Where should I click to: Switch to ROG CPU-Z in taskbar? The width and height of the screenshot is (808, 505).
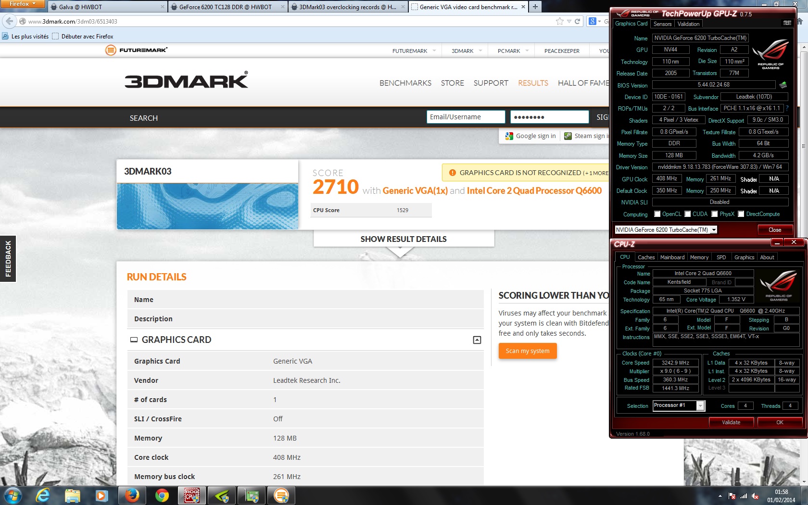[x=192, y=495]
